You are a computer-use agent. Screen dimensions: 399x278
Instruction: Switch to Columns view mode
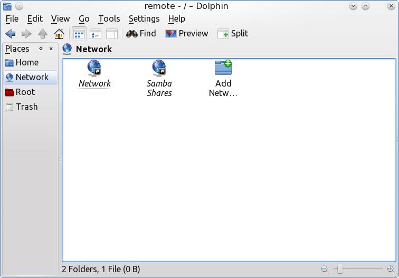click(112, 34)
